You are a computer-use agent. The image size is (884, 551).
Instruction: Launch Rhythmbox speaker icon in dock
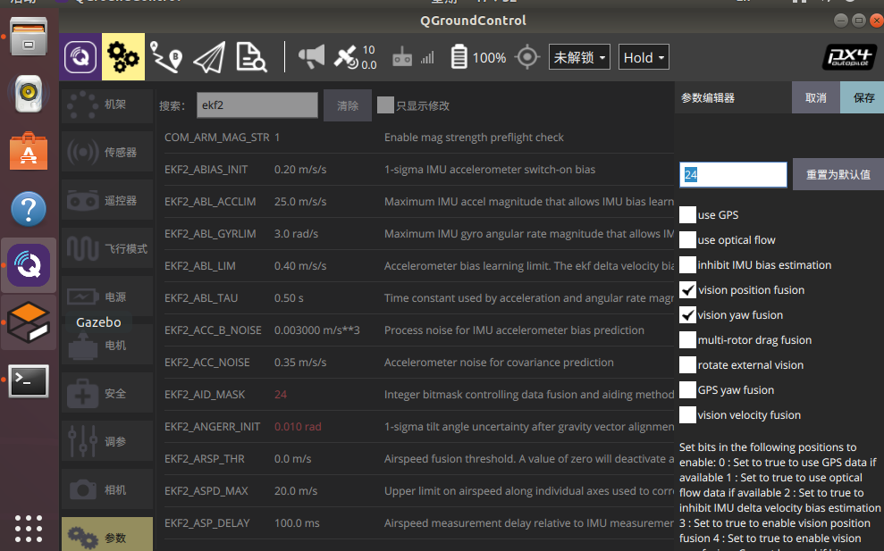(29, 93)
